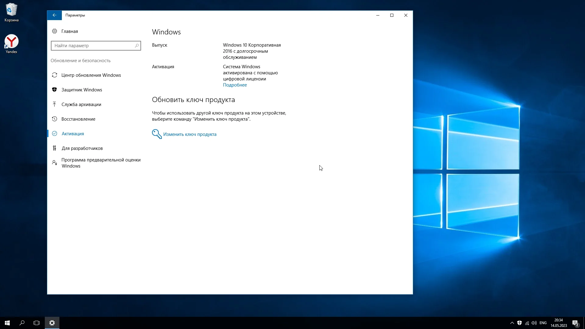Open Служба архивации in sidebar

81,104
